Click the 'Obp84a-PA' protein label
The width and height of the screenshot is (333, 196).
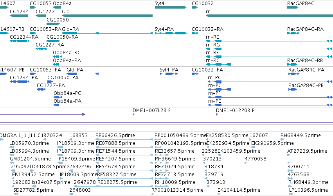pos(68,101)
